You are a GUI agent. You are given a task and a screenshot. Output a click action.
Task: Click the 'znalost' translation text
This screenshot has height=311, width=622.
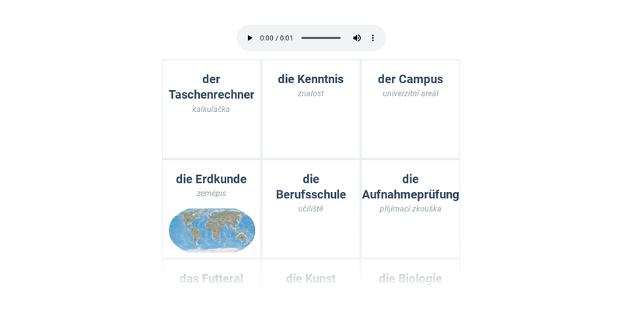[x=311, y=94]
